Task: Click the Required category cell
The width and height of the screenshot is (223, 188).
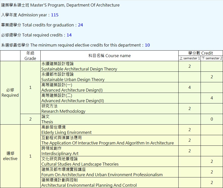Action: [x=10, y=93]
